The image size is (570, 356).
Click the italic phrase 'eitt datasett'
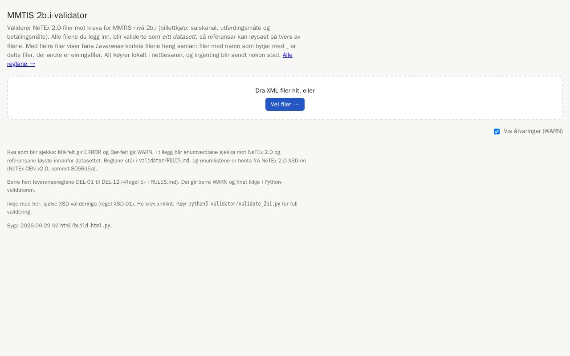[179, 36]
